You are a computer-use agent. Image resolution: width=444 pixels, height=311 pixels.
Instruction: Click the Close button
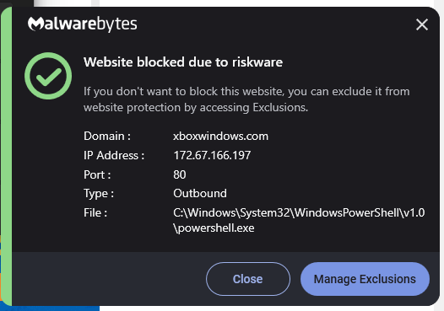coord(248,279)
